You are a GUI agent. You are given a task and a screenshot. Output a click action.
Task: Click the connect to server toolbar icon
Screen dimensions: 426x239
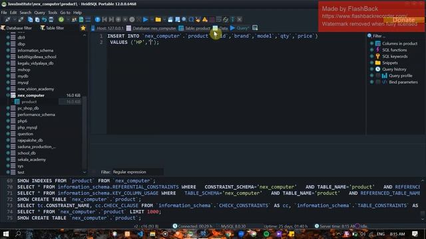(x=7, y=19)
